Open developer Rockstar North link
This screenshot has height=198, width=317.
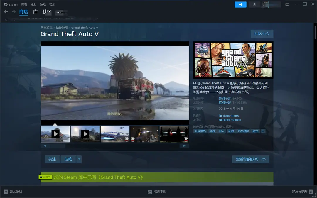[229, 116]
